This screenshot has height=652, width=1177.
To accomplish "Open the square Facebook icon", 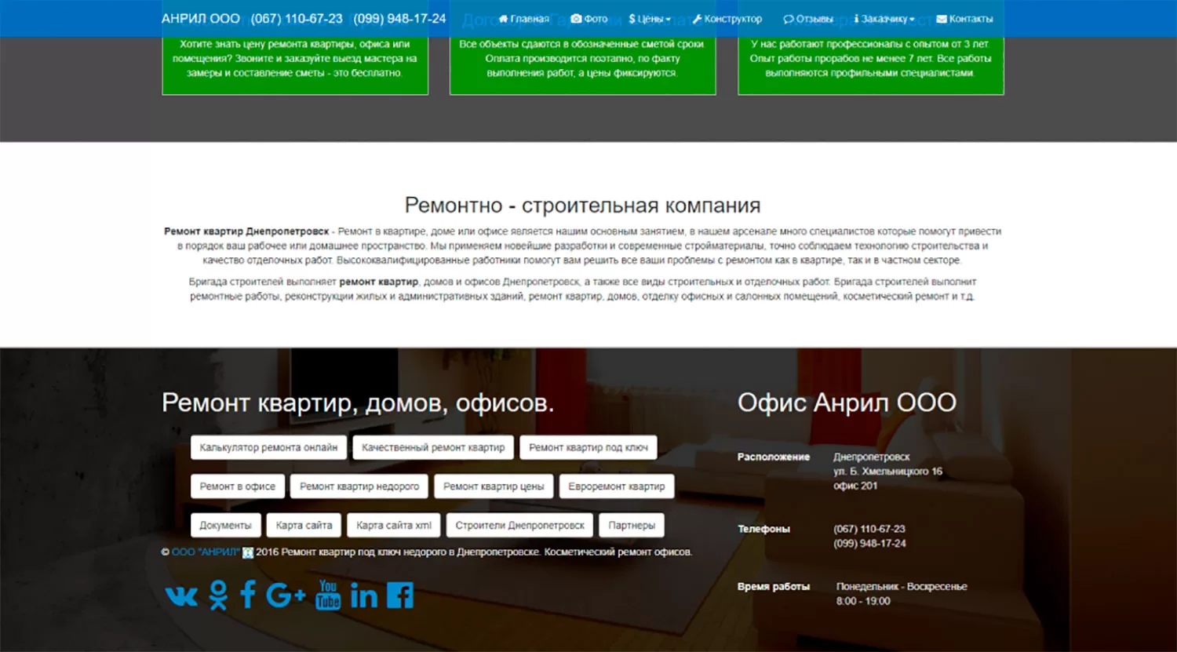I will pos(399,596).
